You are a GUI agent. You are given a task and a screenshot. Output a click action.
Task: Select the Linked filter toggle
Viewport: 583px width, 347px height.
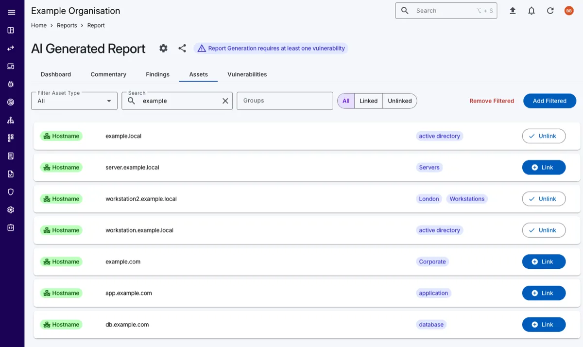(x=368, y=101)
